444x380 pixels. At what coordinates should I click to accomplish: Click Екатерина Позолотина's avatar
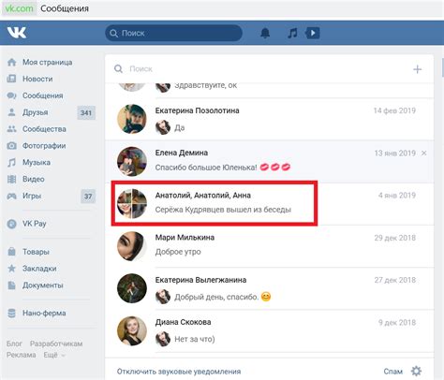(132, 119)
